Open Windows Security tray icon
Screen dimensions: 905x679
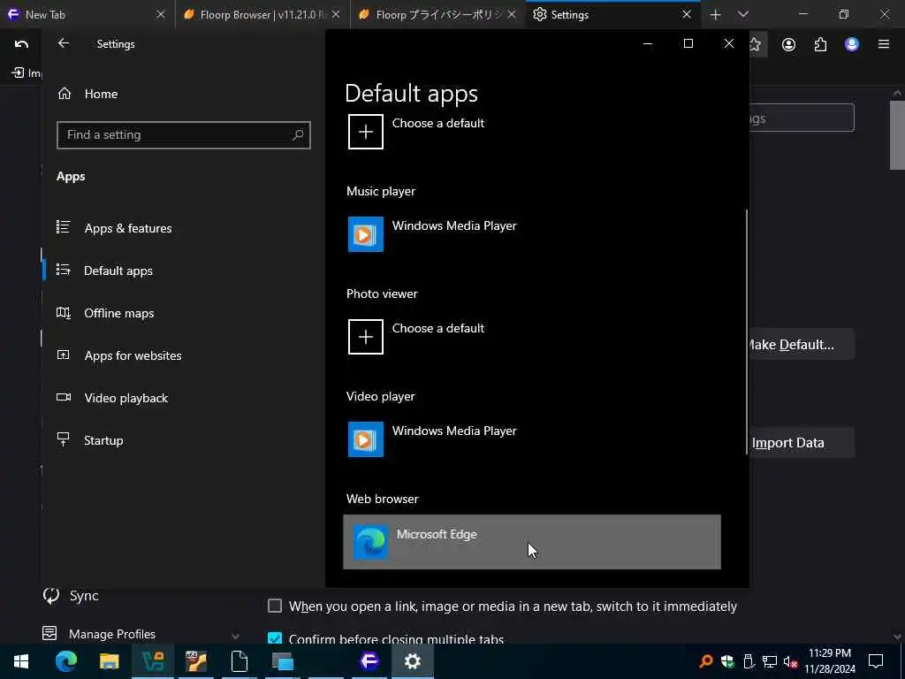tap(727, 661)
